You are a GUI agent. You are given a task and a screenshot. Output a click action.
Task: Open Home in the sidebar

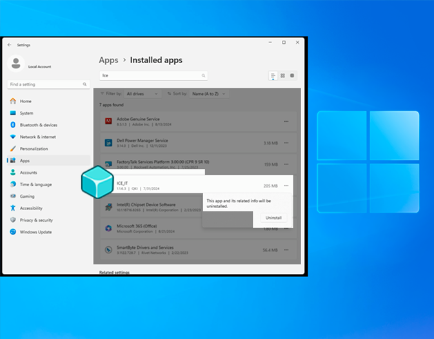click(48, 101)
